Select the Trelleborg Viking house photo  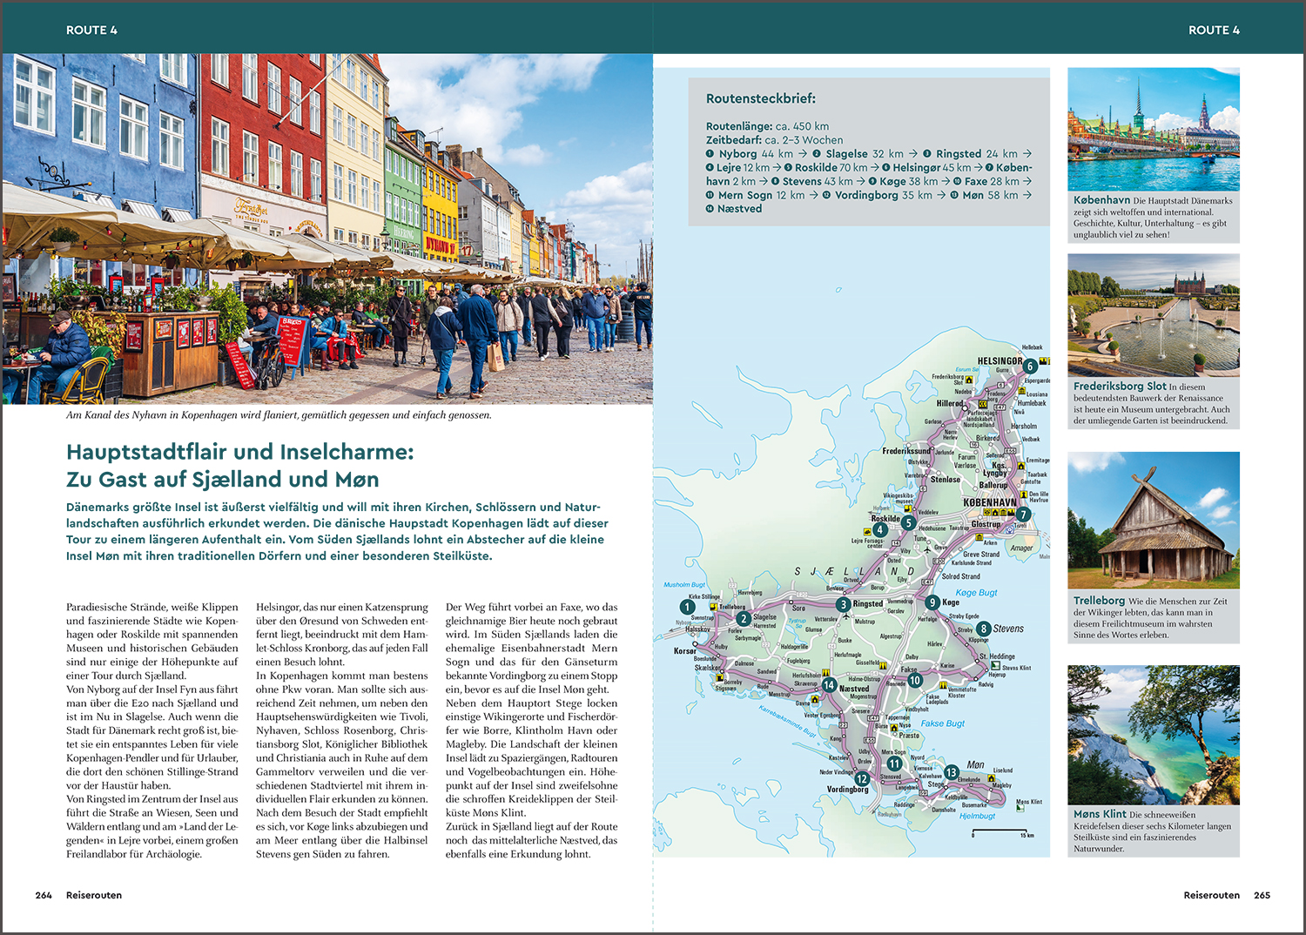[x=1153, y=520]
